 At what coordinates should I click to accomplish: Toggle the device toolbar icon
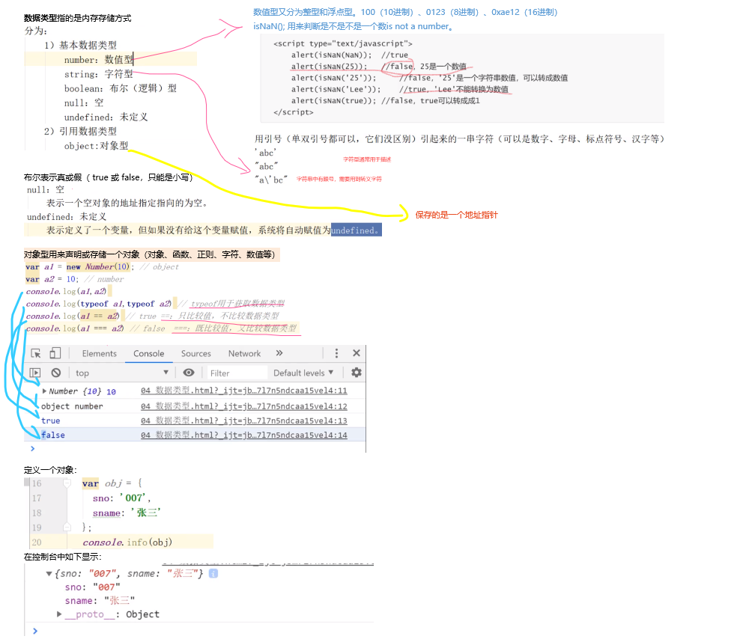pyautogui.click(x=55, y=353)
